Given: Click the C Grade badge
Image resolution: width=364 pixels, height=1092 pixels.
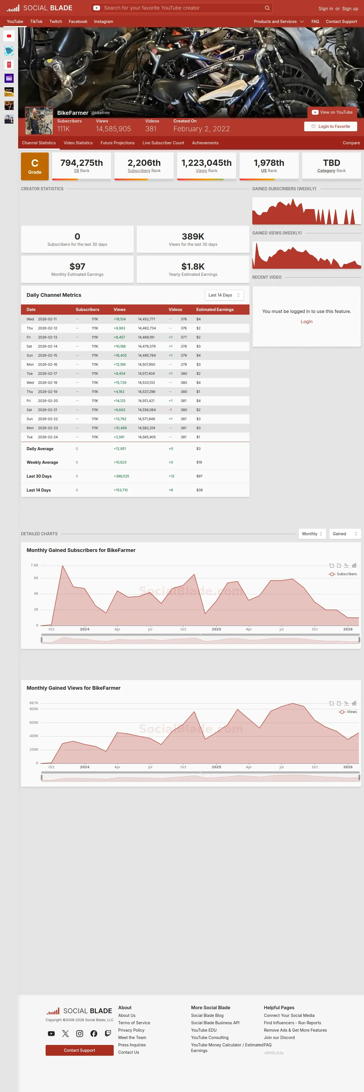Looking at the screenshot, I should coord(35,166).
